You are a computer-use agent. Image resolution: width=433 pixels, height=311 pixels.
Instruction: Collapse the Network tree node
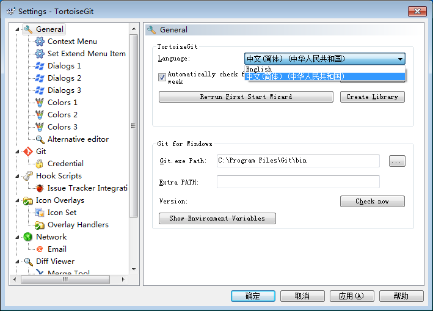click(x=17, y=237)
